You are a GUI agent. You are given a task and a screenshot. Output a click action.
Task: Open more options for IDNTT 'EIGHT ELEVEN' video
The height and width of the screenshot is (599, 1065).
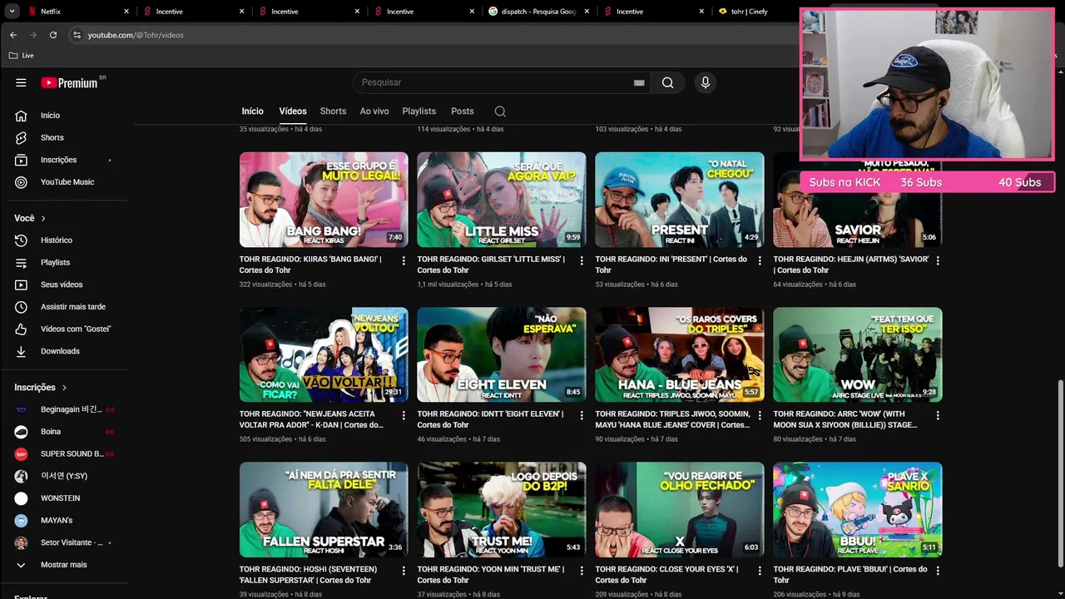click(582, 415)
